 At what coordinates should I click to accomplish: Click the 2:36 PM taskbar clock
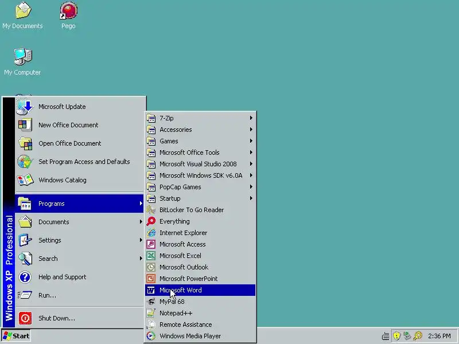(x=439, y=336)
